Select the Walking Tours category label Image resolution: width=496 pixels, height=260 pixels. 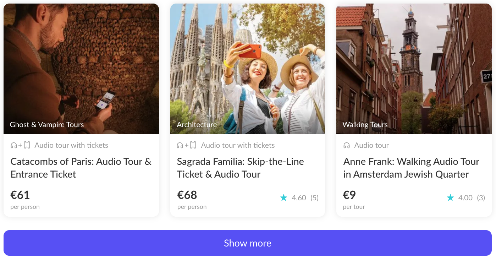point(365,125)
